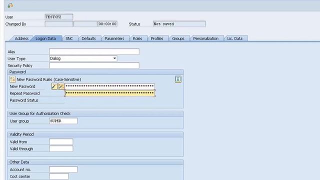Open the Profiles tab
This screenshot has width=320, height=180.
point(157,38)
